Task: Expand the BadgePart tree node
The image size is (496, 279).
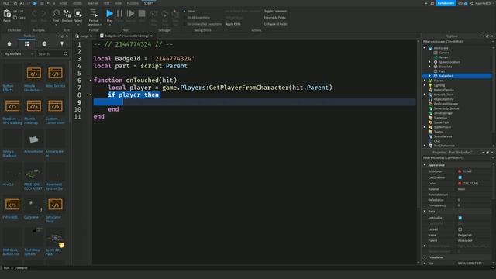Action: coord(429,76)
